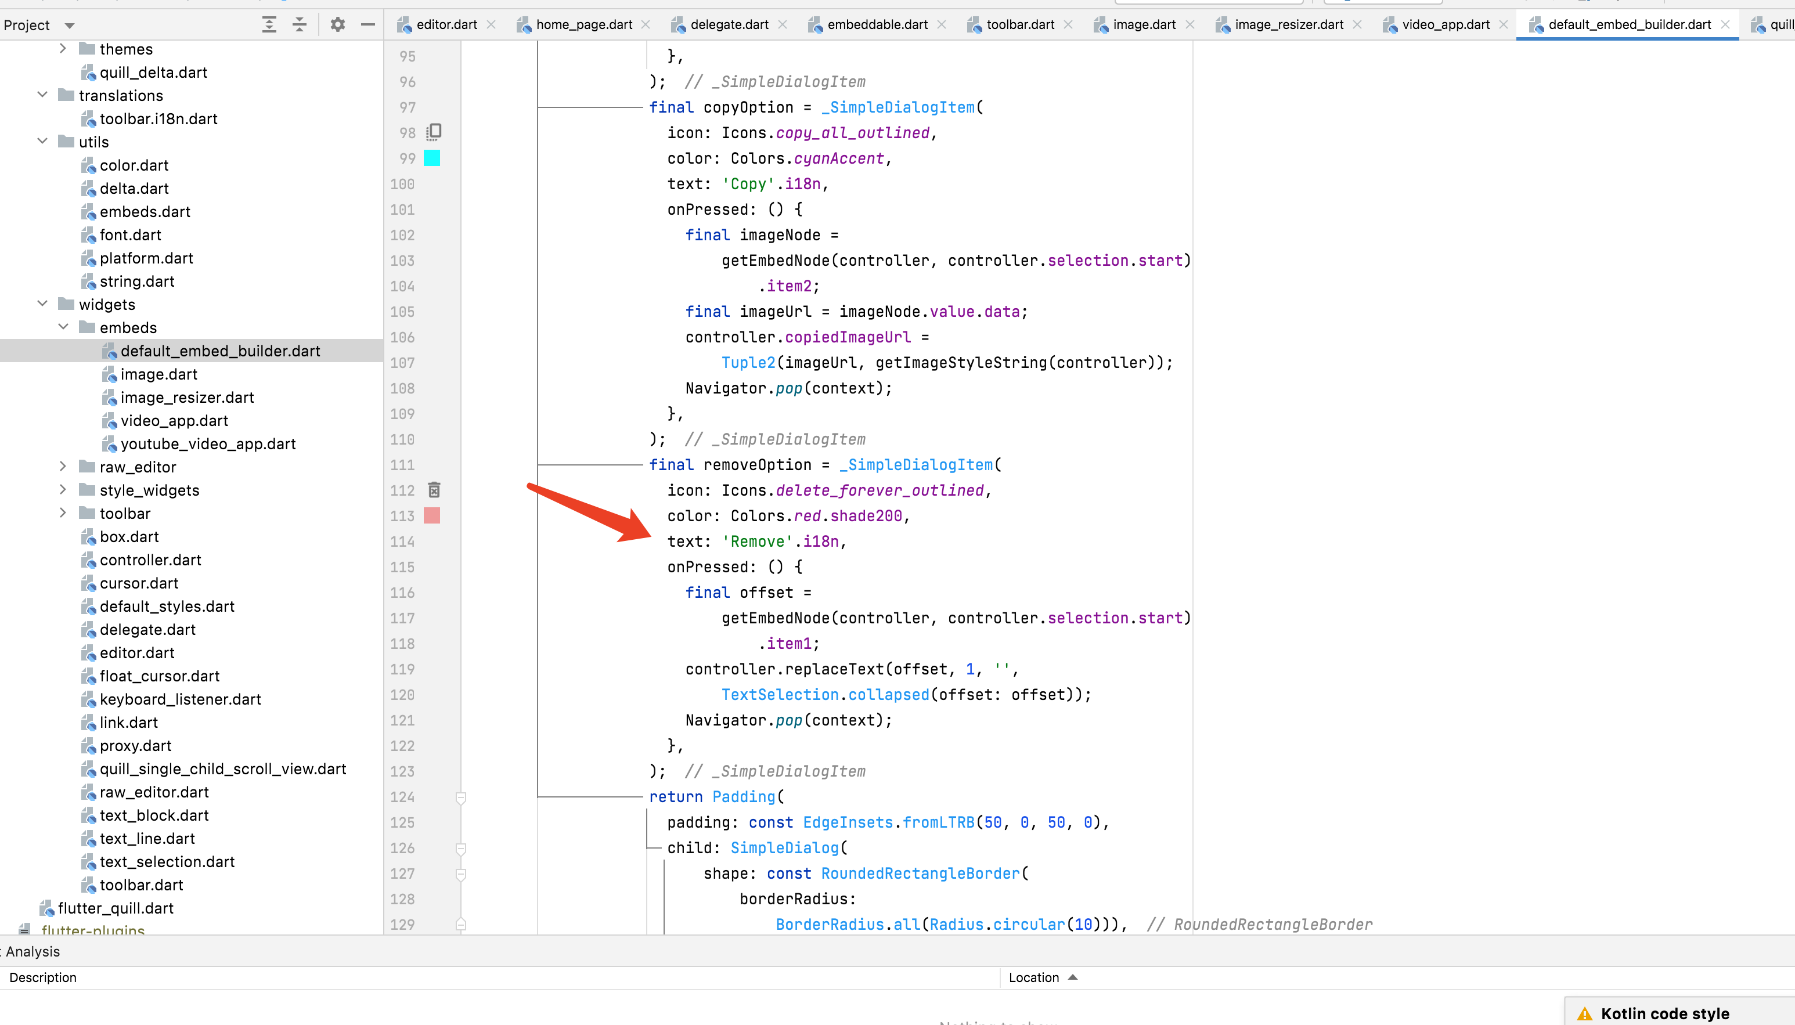Switch to the home_page.dart tab
Image resolution: width=1795 pixels, height=1025 pixels.
coord(583,24)
